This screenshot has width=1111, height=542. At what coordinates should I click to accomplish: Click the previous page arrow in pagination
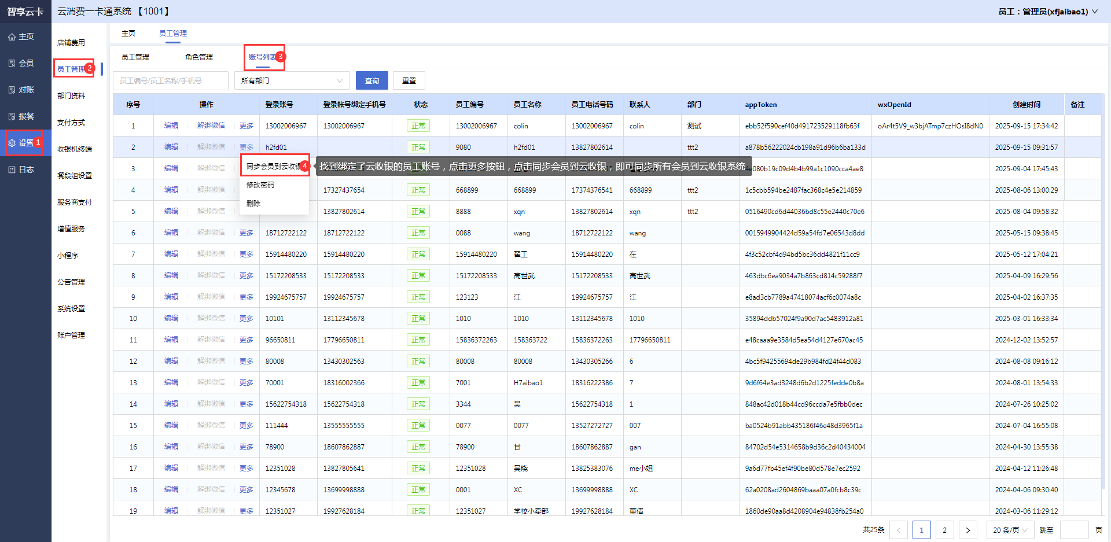tap(899, 530)
